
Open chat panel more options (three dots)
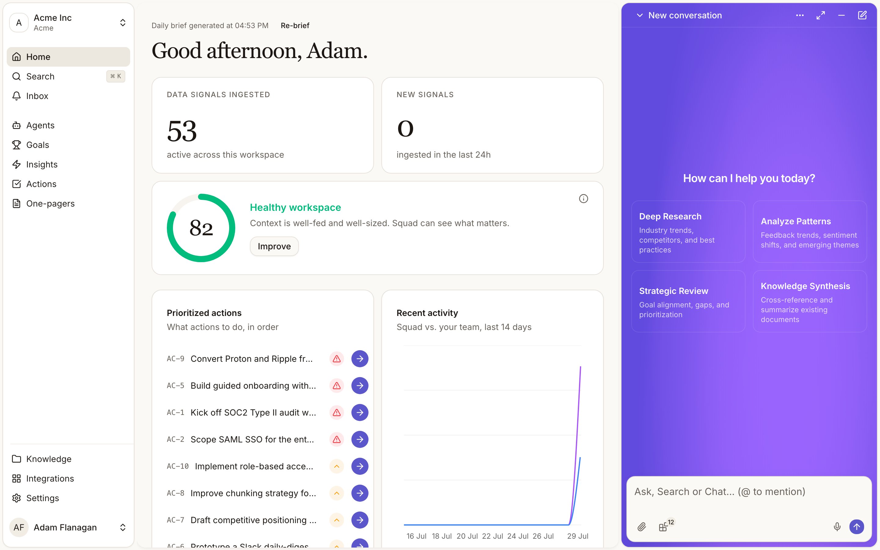coord(800,15)
